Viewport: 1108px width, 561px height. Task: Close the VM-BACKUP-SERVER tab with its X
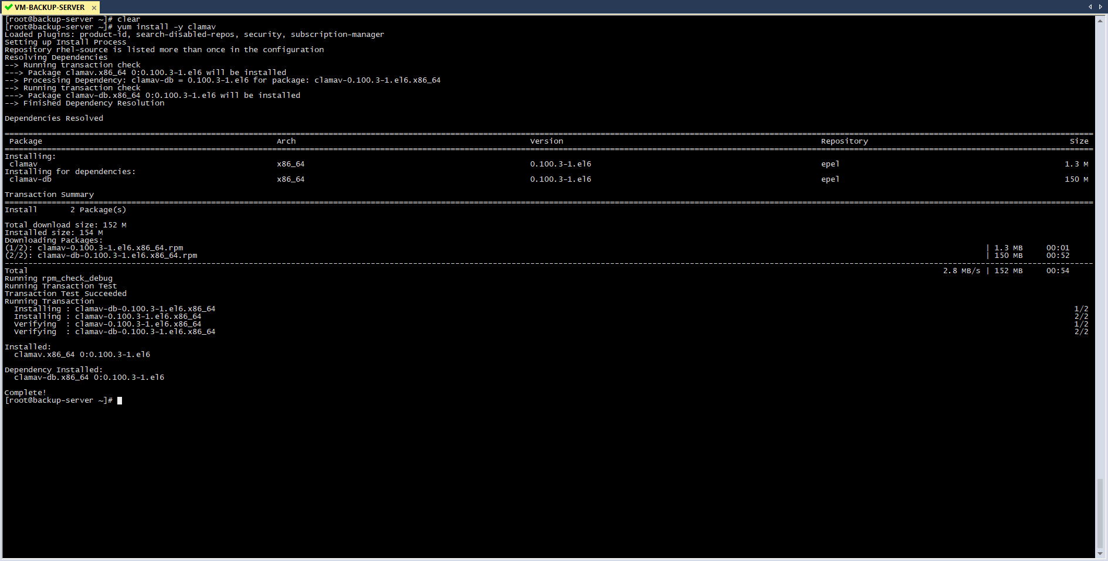94,8
